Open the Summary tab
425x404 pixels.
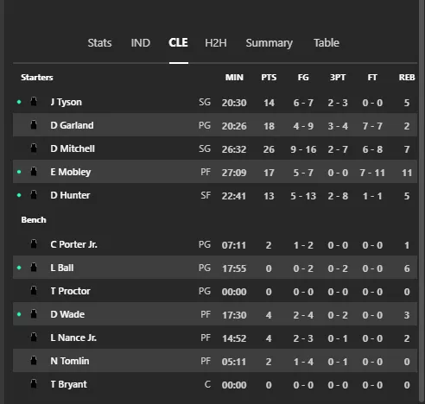pos(270,43)
